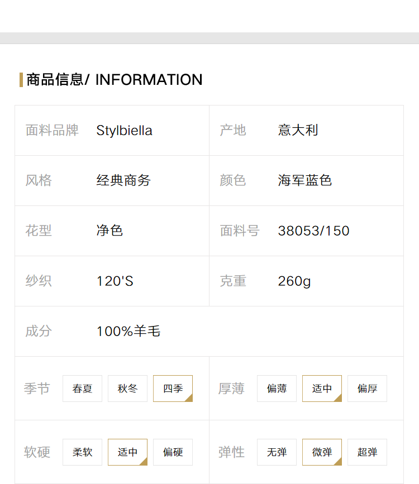The height and width of the screenshot is (484, 419).
Task: Choose 偏厚 thickness option
Action: click(x=367, y=389)
